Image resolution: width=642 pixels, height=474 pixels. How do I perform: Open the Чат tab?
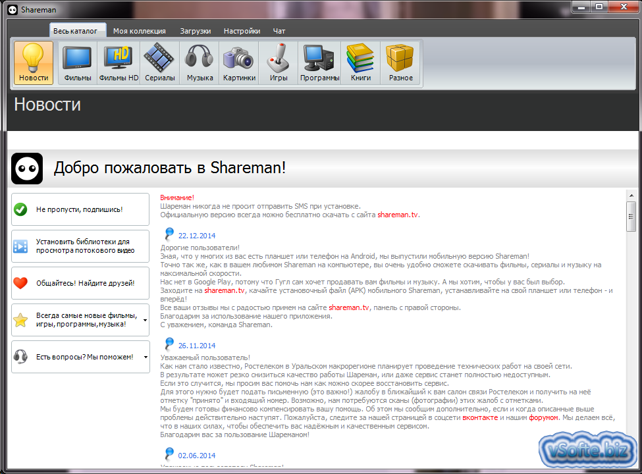[x=279, y=31]
